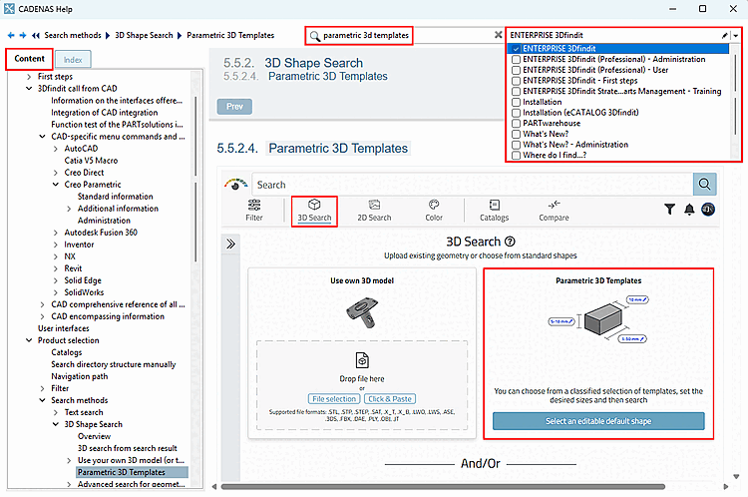
Task: Click the double-left arrow breadcrumb icon
Action: (x=35, y=35)
